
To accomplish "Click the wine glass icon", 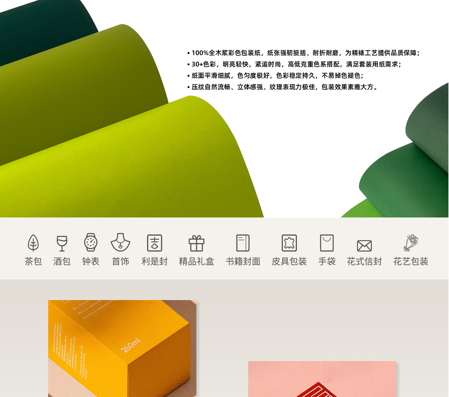I will 62,243.
